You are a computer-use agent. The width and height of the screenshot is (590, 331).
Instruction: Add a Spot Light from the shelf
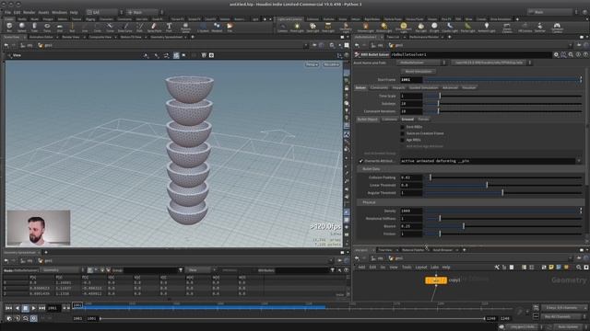click(313, 27)
